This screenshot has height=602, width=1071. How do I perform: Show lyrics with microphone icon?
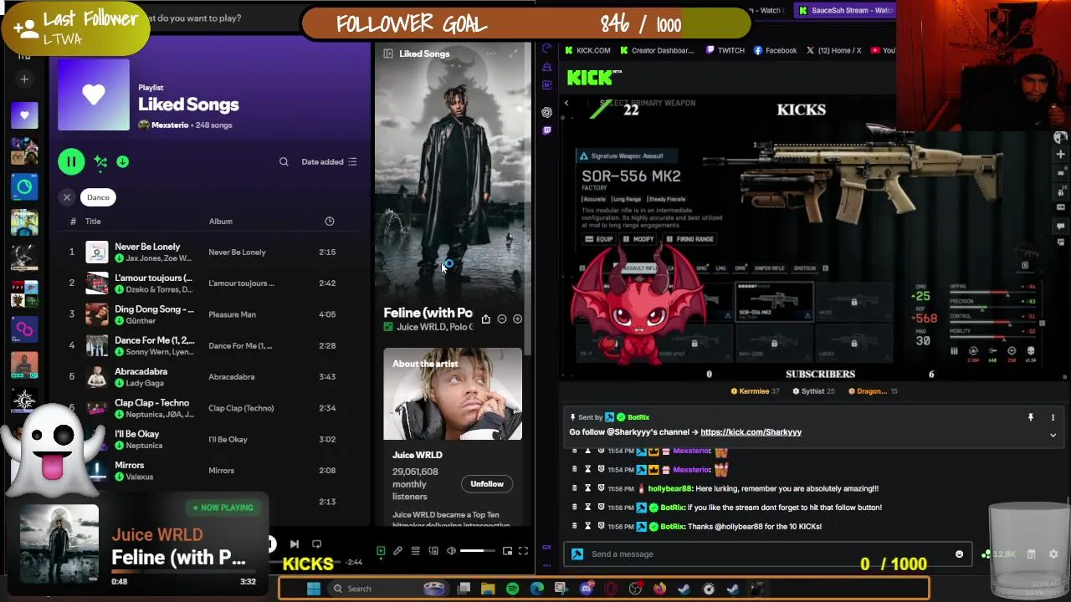click(x=398, y=551)
